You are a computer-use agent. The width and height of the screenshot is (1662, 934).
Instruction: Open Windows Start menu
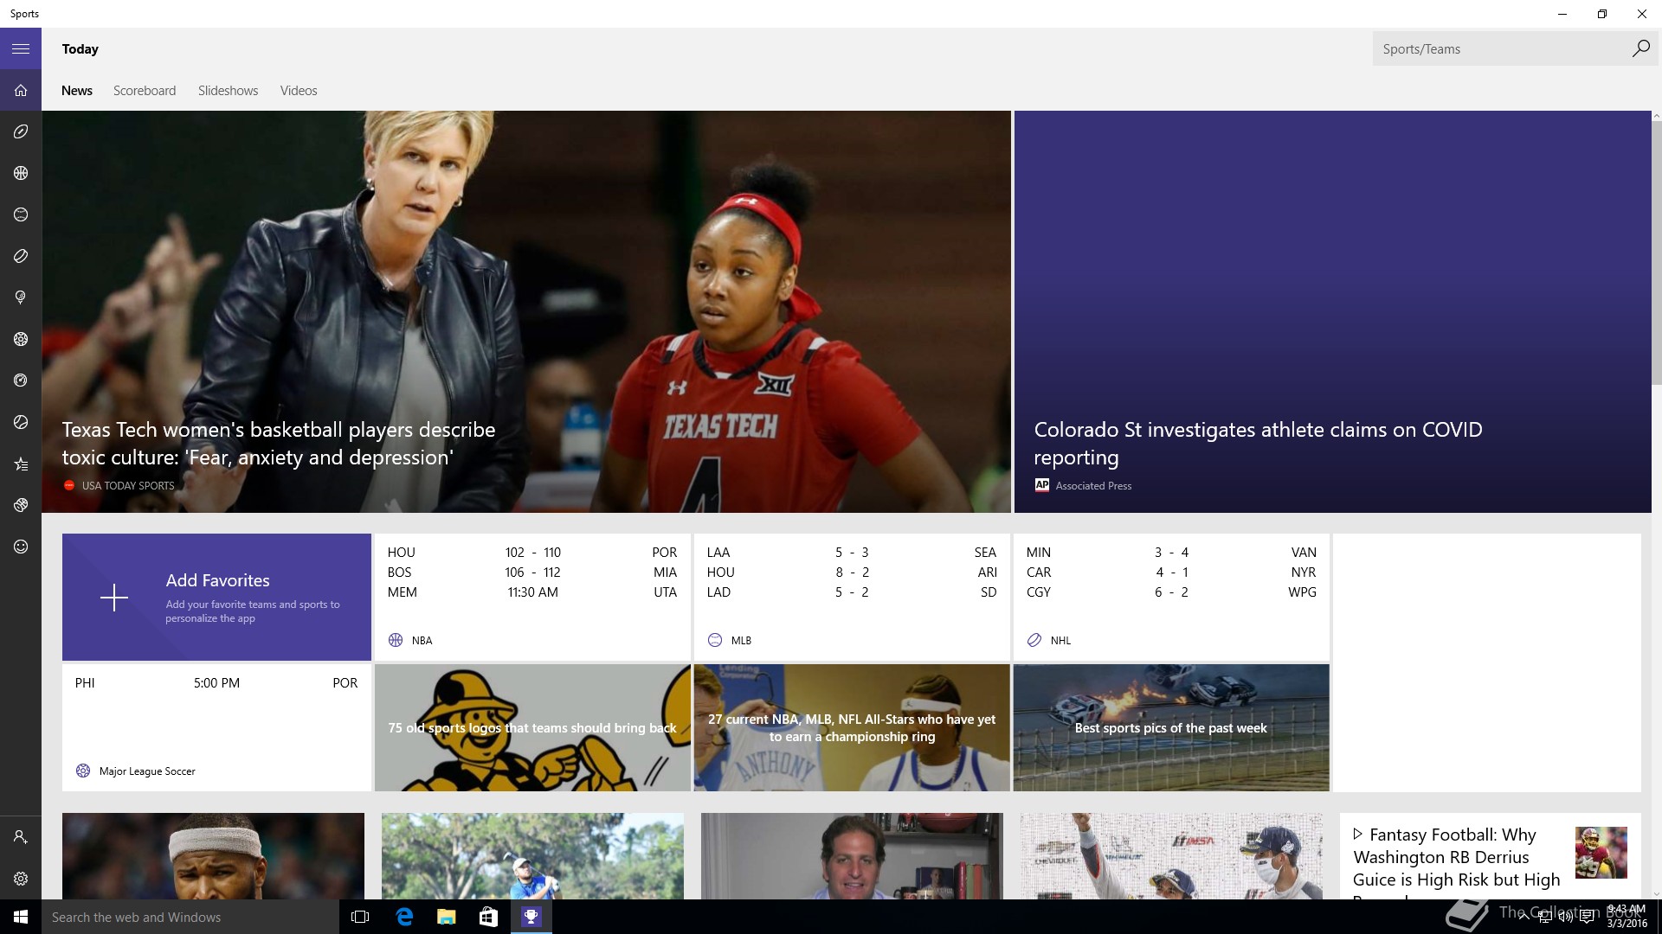click(x=21, y=917)
